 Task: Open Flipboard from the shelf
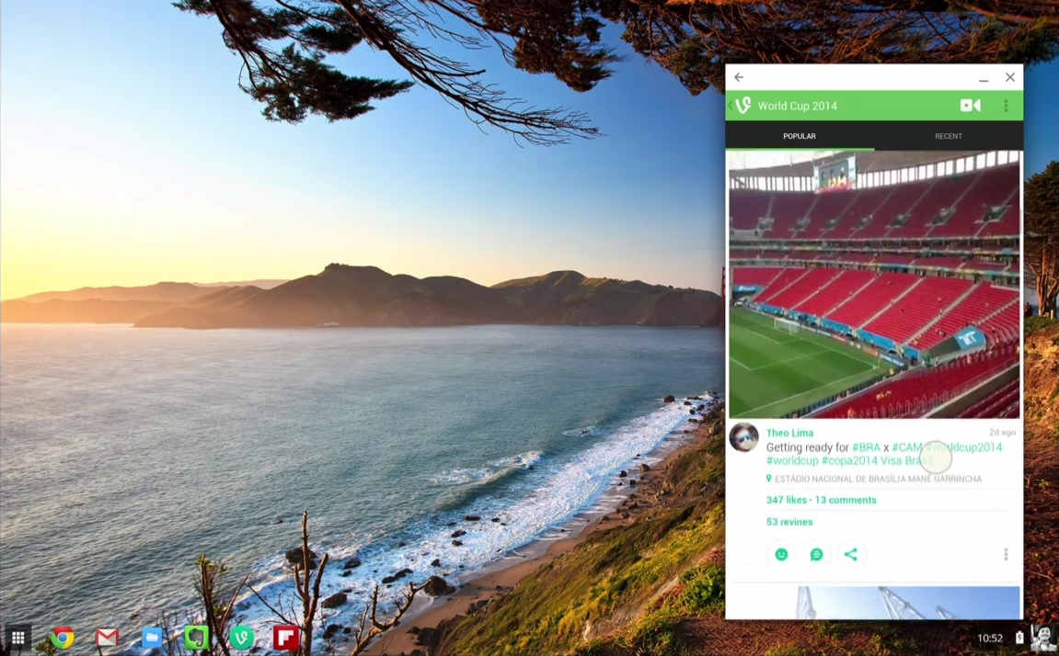pyautogui.click(x=286, y=637)
